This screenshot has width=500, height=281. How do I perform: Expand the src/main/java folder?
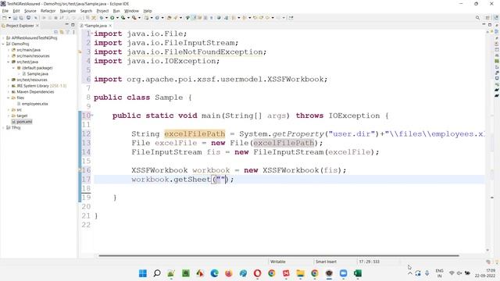click(x=9, y=50)
